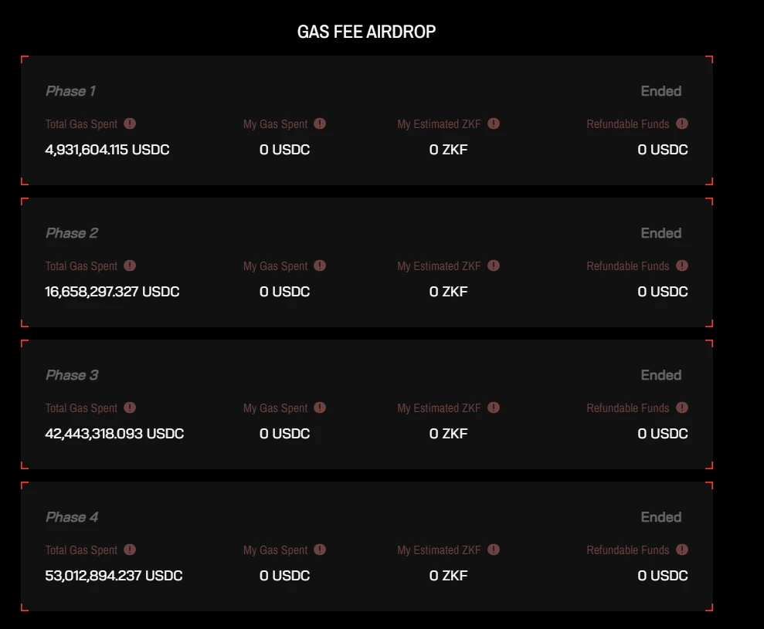The width and height of the screenshot is (764, 629).
Task: Click info icon beside Phase 1 My Gas Spent
Action: [320, 123]
